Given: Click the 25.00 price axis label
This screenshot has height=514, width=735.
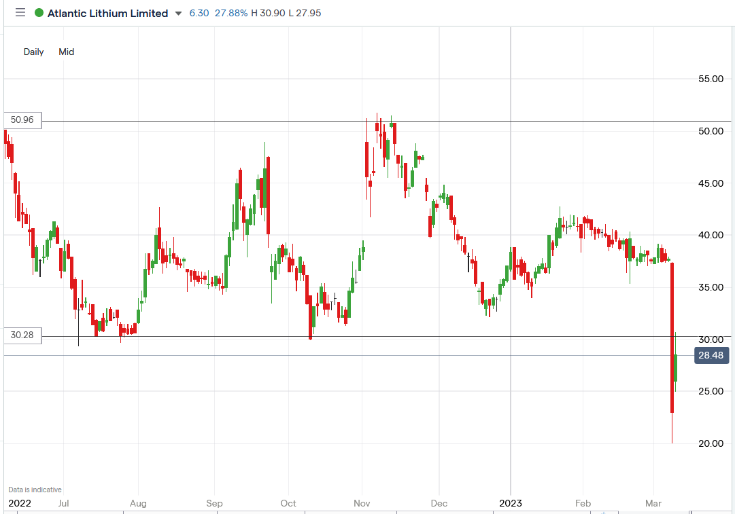Looking at the screenshot, I should pyautogui.click(x=711, y=391).
